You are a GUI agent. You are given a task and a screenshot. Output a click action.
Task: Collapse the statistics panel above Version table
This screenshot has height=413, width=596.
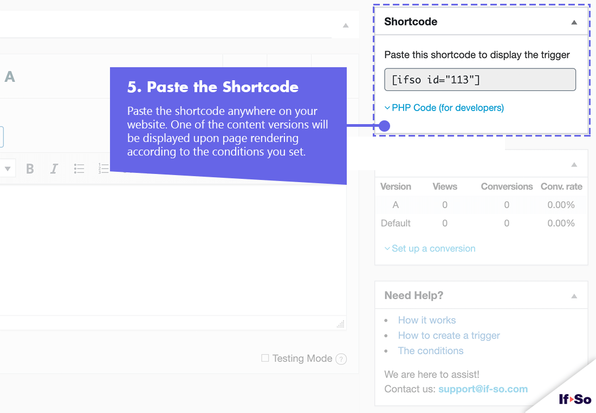[574, 165]
